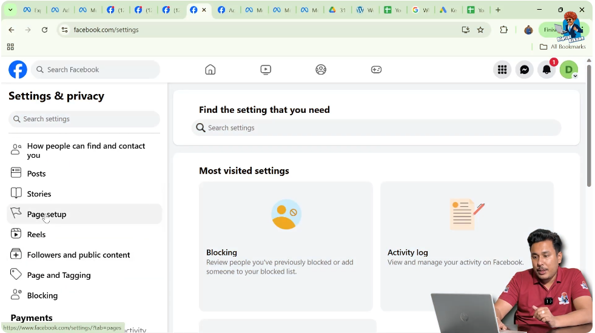Click the install app icon in address bar
This screenshot has height=333, width=595.
coord(466,30)
